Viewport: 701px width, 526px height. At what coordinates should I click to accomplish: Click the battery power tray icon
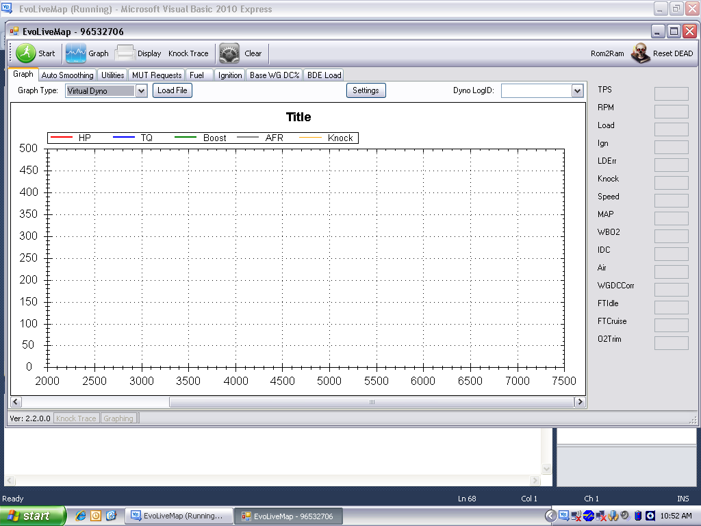tap(639, 516)
